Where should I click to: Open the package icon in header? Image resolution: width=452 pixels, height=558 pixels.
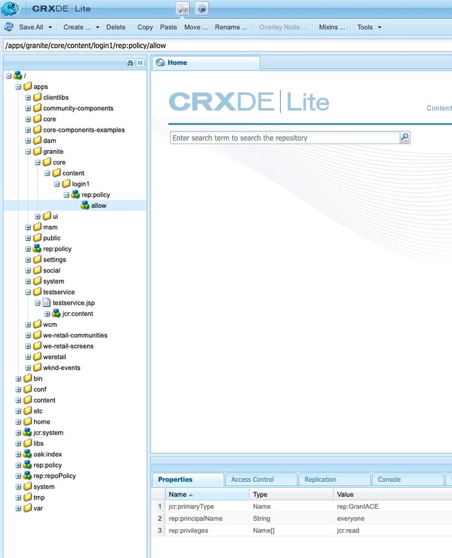(x=202, y=9)
